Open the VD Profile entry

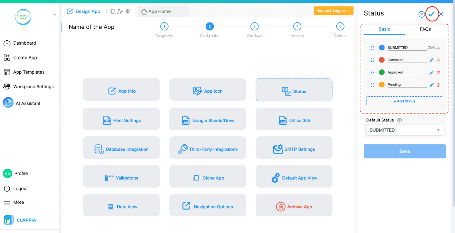pyautogui.click(x=16, y=173)
